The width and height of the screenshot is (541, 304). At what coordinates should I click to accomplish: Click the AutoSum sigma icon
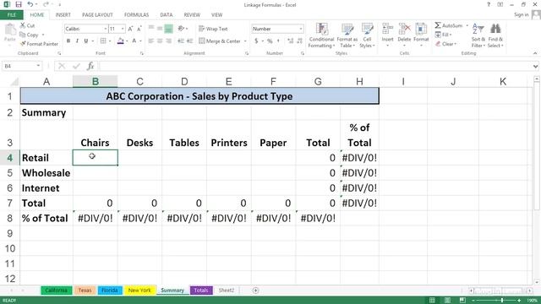coord(438,25)
